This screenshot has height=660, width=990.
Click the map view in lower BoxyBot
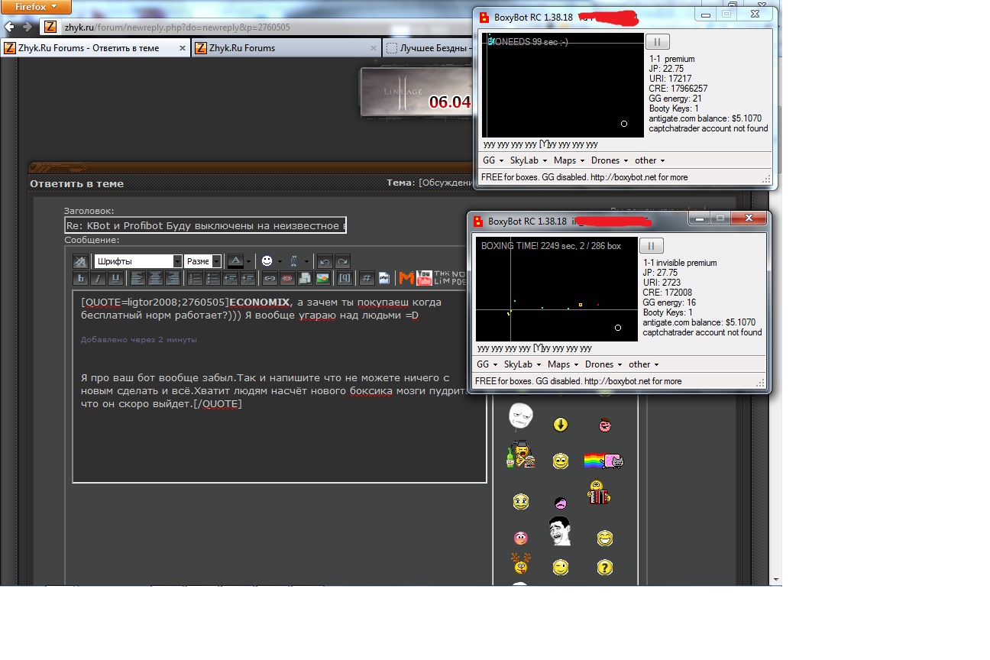557,289
